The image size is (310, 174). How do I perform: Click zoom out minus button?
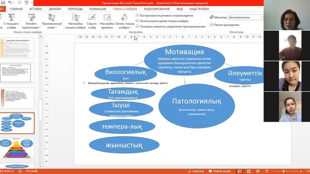(273, 171)
